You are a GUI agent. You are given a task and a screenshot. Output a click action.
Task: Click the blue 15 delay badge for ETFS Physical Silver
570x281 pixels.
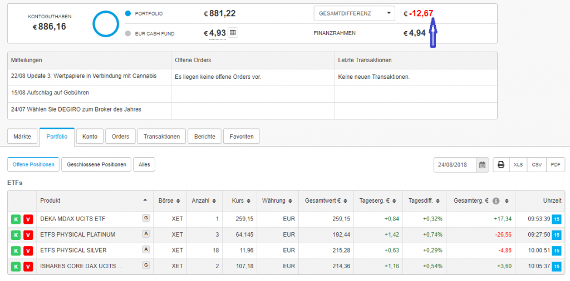click(557, 250)
